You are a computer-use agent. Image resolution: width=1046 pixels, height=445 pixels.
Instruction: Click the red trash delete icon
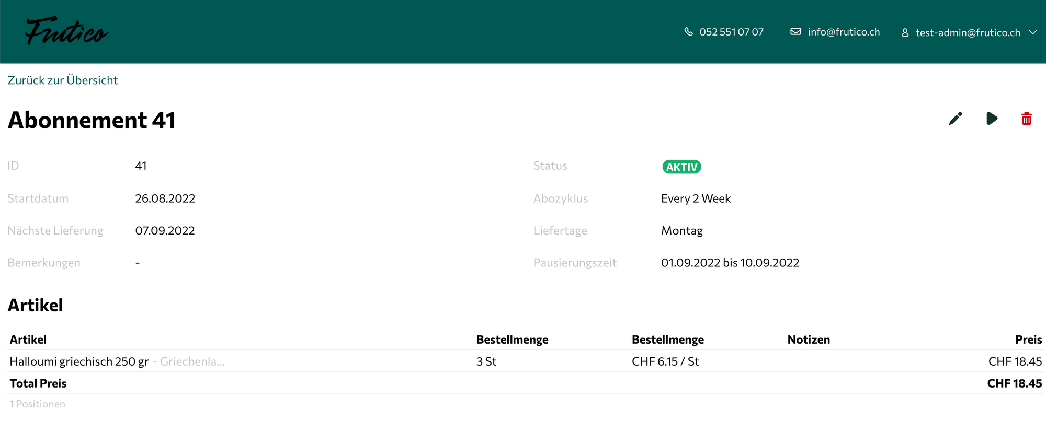click(x=1026, y=119)
